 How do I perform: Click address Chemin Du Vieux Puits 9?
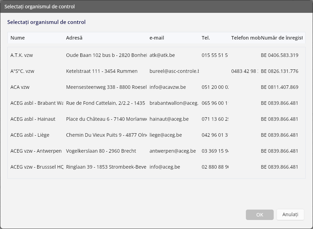(x=106, y=135)
